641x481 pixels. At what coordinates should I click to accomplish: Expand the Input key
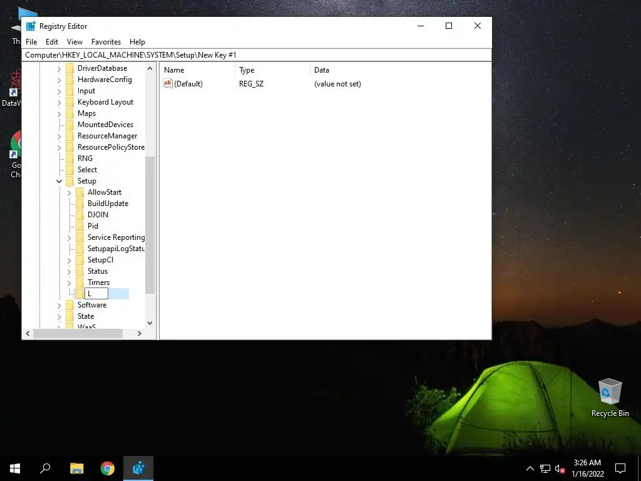point(59,91)
